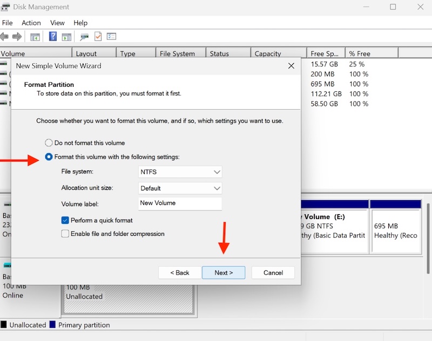
Task: Click the Back arrow toolbar icon
Action: pyautogui.click(x=4, y=37)
